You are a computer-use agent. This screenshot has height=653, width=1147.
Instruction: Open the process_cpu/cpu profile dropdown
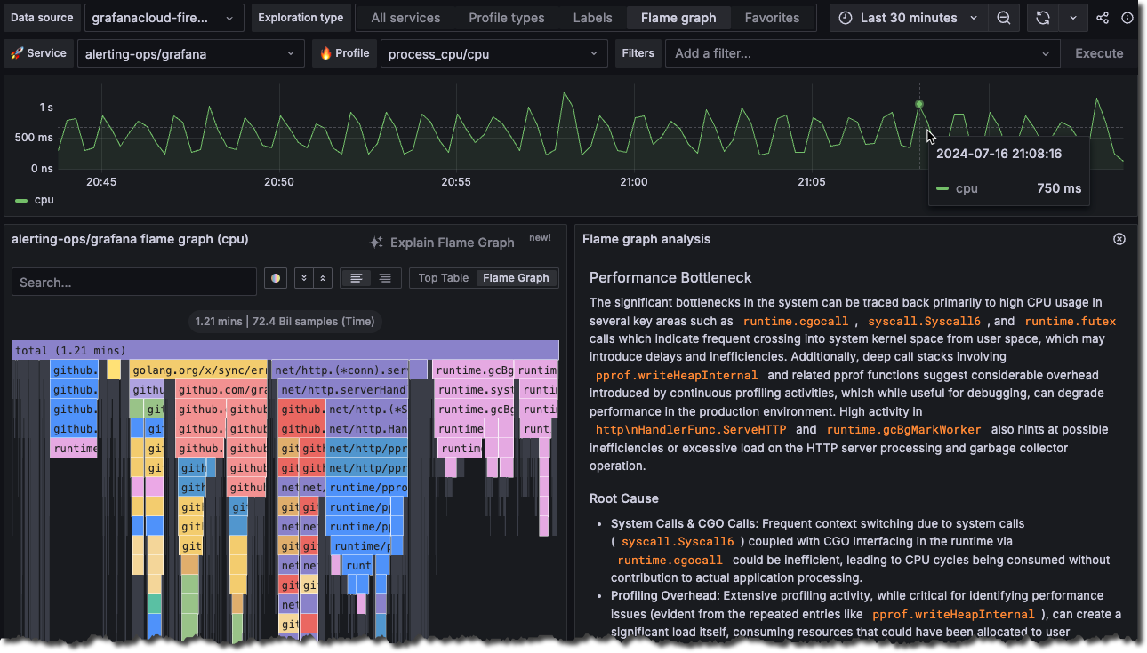[493, 52]
